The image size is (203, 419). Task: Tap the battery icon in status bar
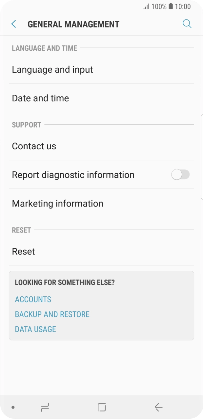click(171, 7)
